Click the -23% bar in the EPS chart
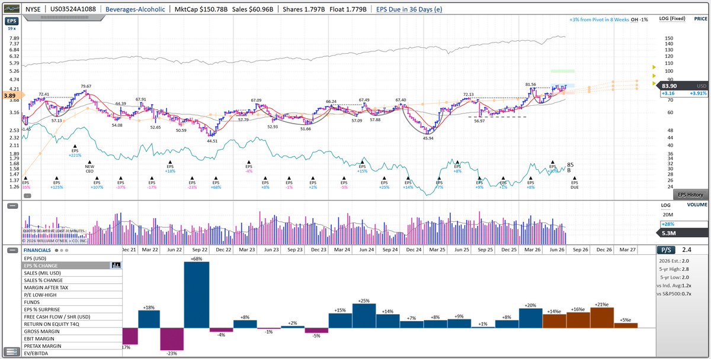 (172, 339)
